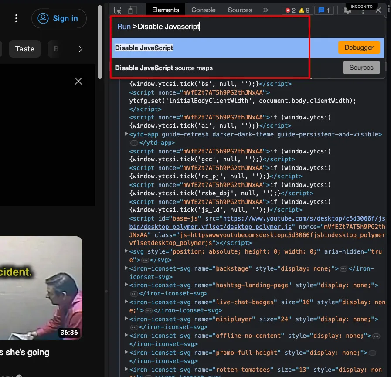
Task: Expand iron-iconset-svg backstage node
Action: click(126, 268)
